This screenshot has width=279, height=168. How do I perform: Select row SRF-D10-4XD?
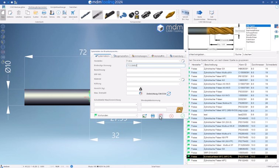[232, 153]
